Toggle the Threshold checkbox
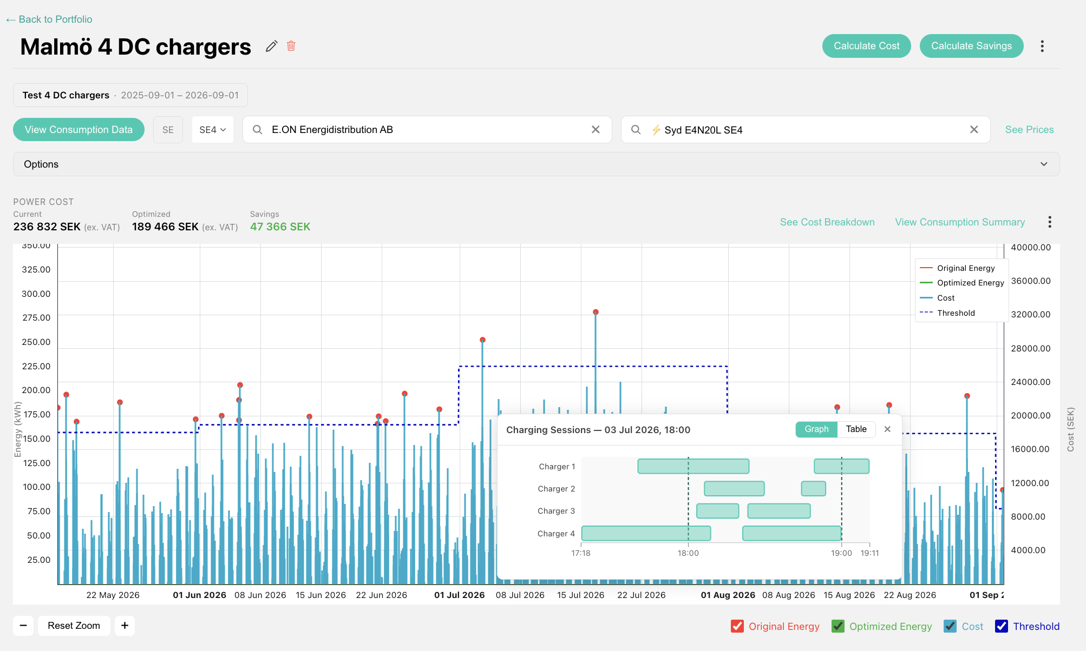This screenshot has height=651, width=1086. click(x=1001, y=626)
